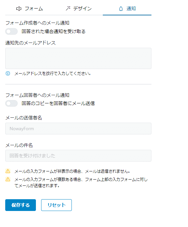The image size is (188, 227).
Task: Click the メールアドレスを改行で入力してください hint text
Action: [53, 74]
